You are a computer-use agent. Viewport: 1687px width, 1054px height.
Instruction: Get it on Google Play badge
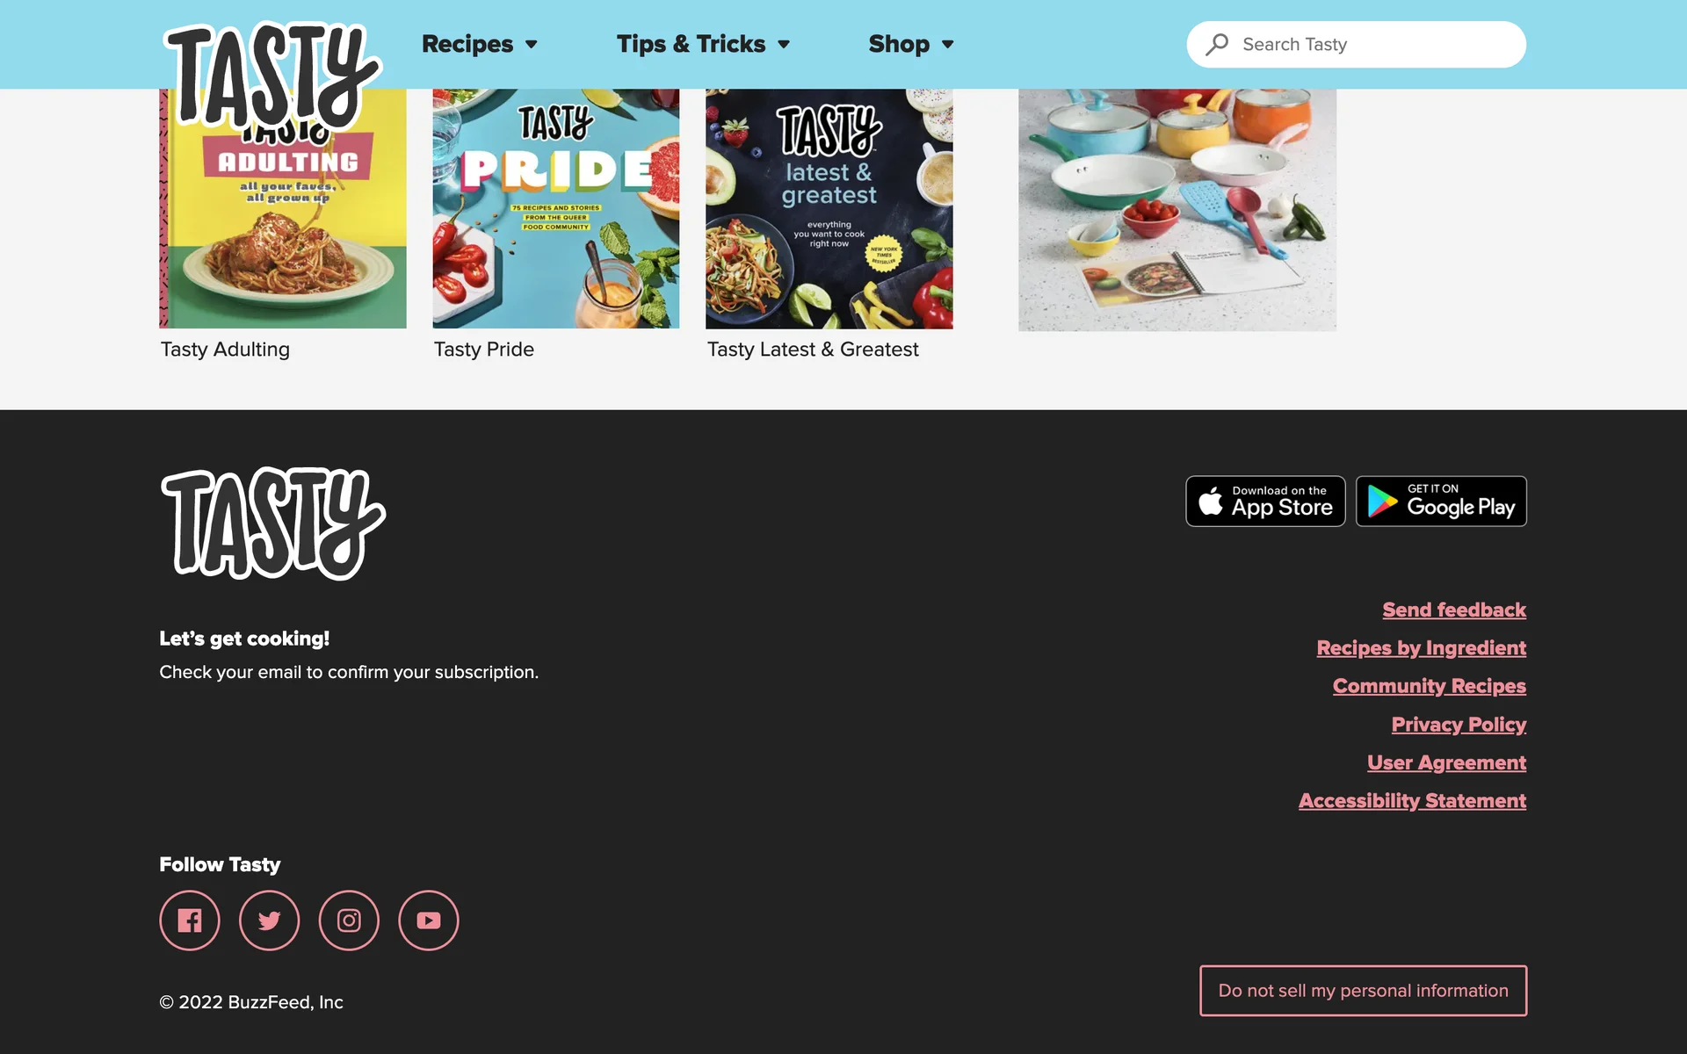click(1441, 501)
